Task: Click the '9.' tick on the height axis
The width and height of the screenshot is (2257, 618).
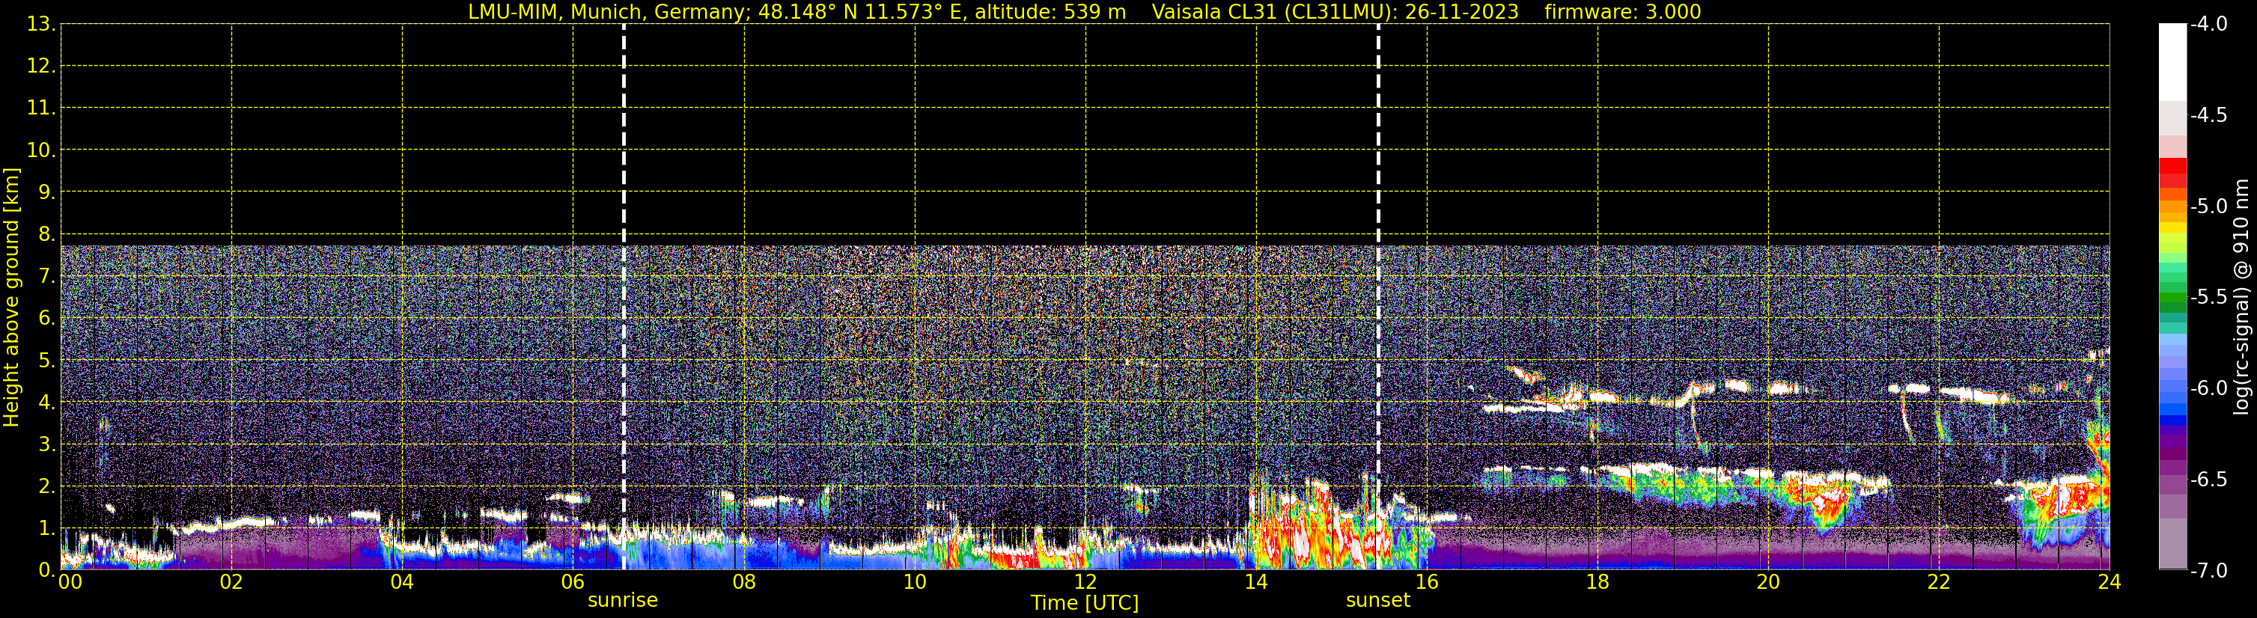Action: (x=46, y=192)
